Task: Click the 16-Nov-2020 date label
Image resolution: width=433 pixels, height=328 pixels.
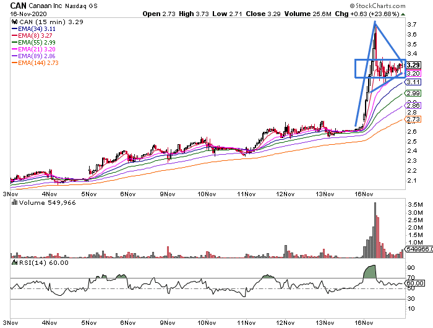Action: pyautogui.click(x=28, y=14)
